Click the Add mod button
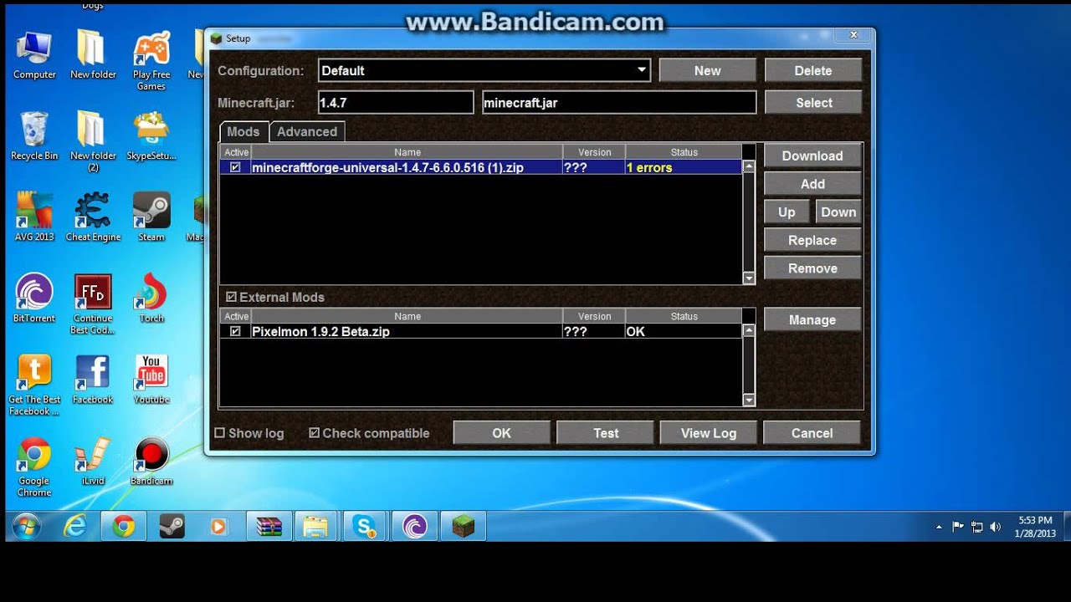Viewport: 1071px width, 602px height. pyautogui.click(x=812, y=184)
